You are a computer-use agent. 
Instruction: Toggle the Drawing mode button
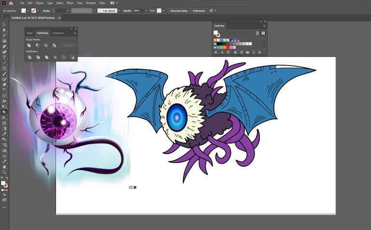[x=4, y=195]
